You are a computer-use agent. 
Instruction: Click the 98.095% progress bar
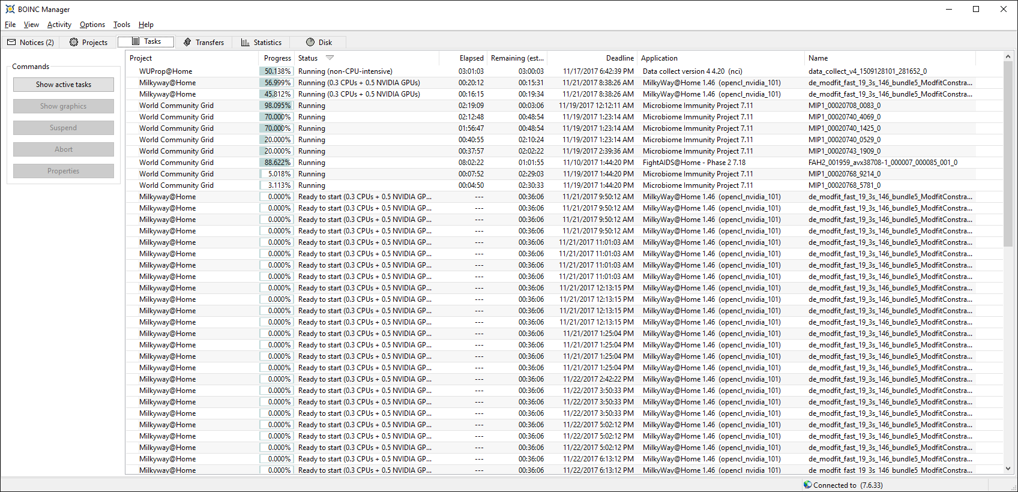pyautogui.click(x=277, y=106)
